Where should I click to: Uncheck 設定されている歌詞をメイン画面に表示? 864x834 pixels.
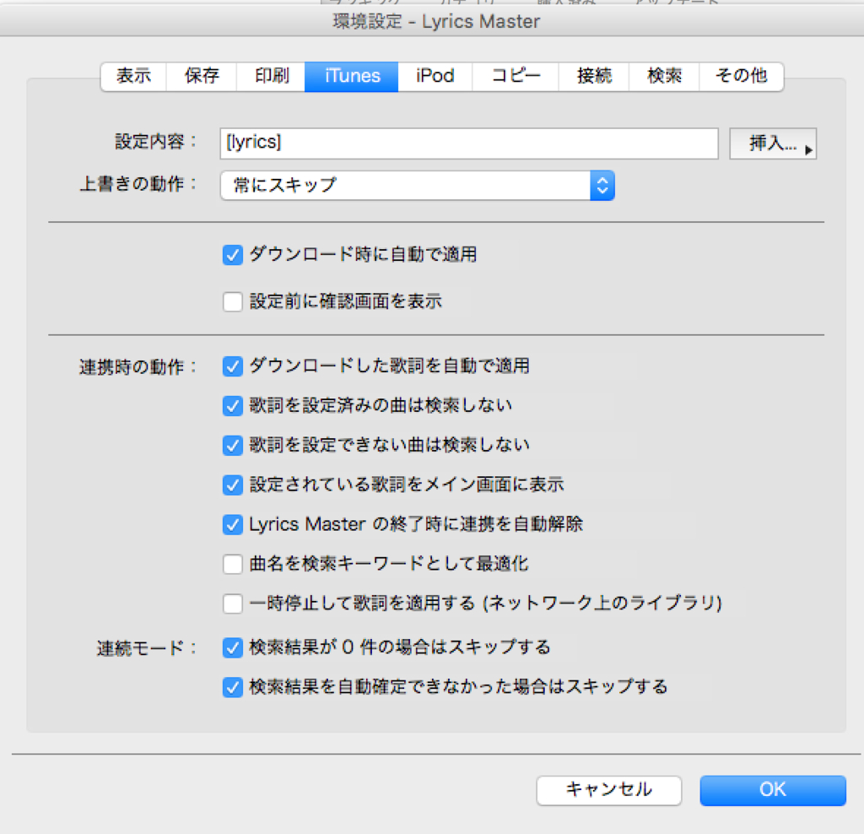[x=232, y=485]
